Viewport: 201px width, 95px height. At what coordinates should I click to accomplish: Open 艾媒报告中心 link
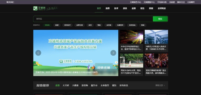pos(135,2)
